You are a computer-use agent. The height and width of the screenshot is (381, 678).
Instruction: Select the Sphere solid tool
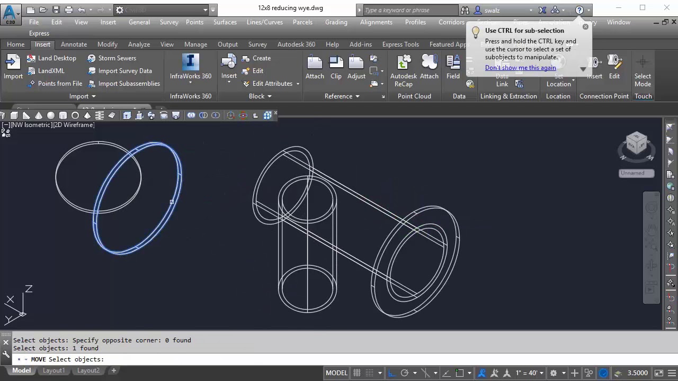(51, 115)
